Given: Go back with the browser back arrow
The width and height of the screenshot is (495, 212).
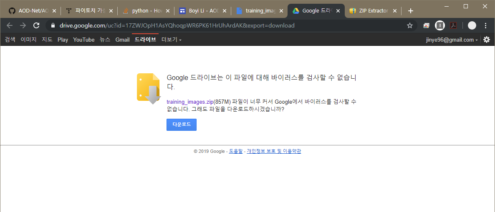Looking at the screenshot, I should tap(10, 25).
